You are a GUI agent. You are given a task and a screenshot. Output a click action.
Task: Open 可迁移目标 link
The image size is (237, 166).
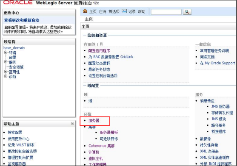pyautogui.click(x=109, y=138)
